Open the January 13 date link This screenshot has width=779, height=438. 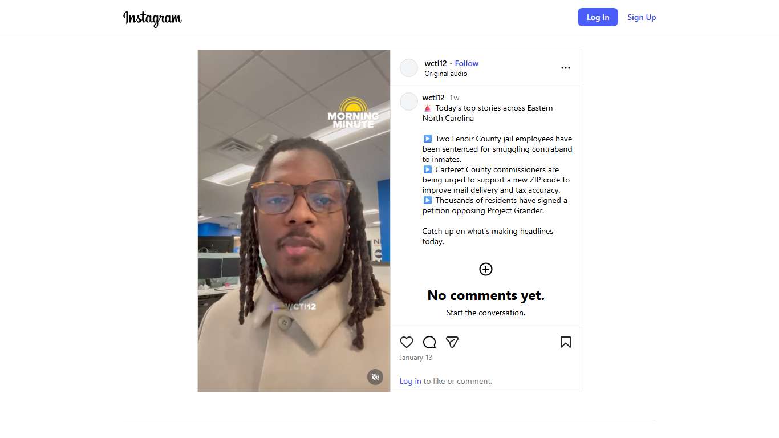416,358
